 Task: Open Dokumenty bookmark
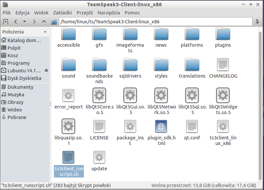(x=25, y=87)
